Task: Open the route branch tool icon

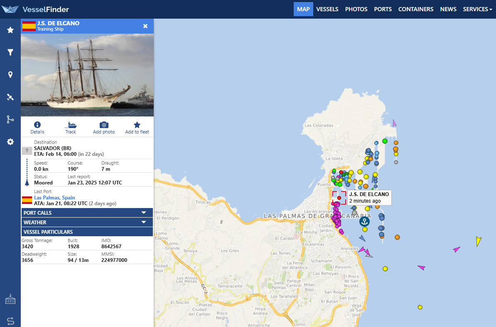Action: (10, 119)
